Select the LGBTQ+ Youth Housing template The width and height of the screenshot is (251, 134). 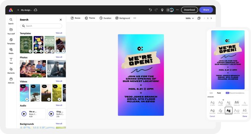point(50,45)
